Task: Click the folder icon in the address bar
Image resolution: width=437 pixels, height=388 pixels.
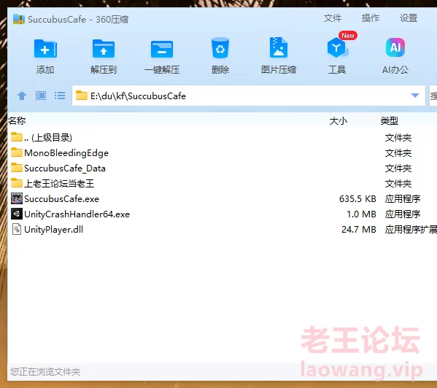Action: click(82, 96)
